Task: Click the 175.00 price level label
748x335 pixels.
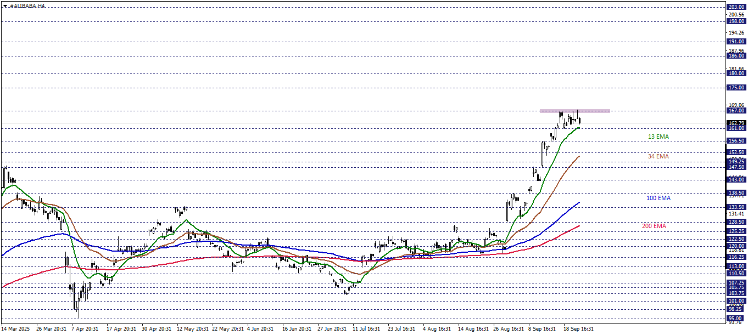Action: tap(736, 88)
